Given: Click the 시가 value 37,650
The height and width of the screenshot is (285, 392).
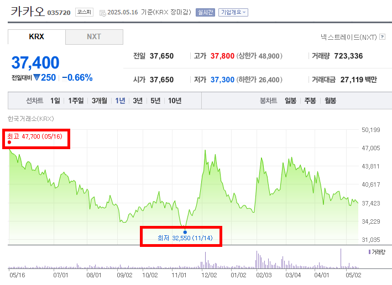Looking at the screenshot, I should pos(161,80).
